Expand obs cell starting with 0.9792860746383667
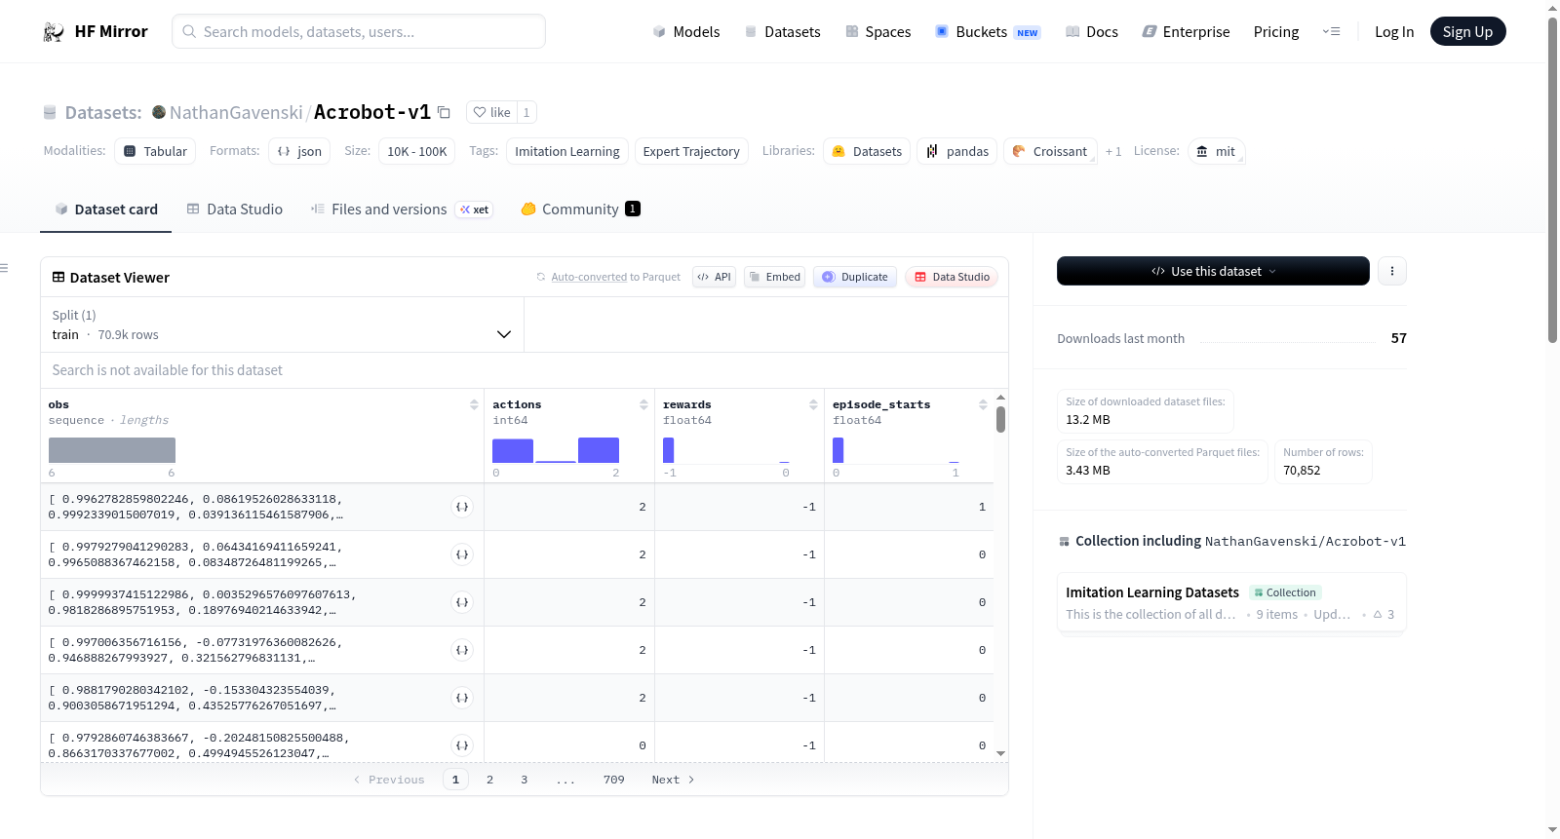 (462, 745)
